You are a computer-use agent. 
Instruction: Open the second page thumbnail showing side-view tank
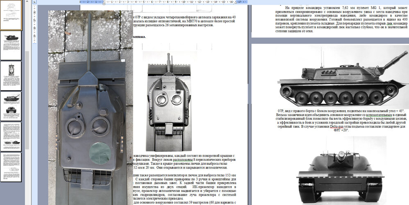[11, 46]
